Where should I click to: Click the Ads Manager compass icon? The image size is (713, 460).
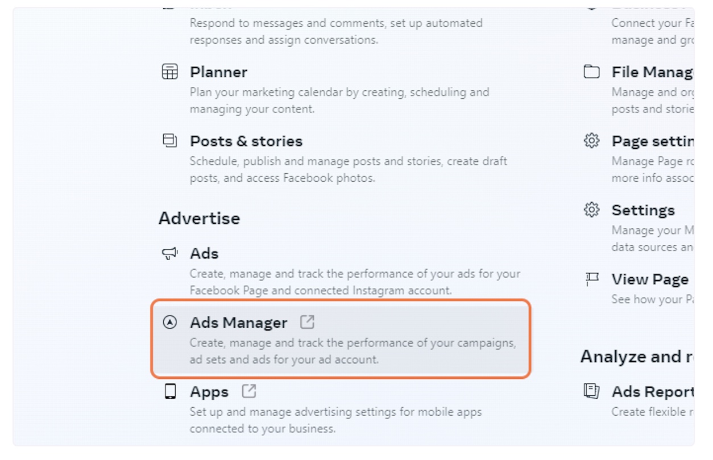[170, 323]
